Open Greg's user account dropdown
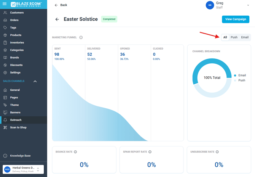The image size is (255, 177). pos(248,5)
